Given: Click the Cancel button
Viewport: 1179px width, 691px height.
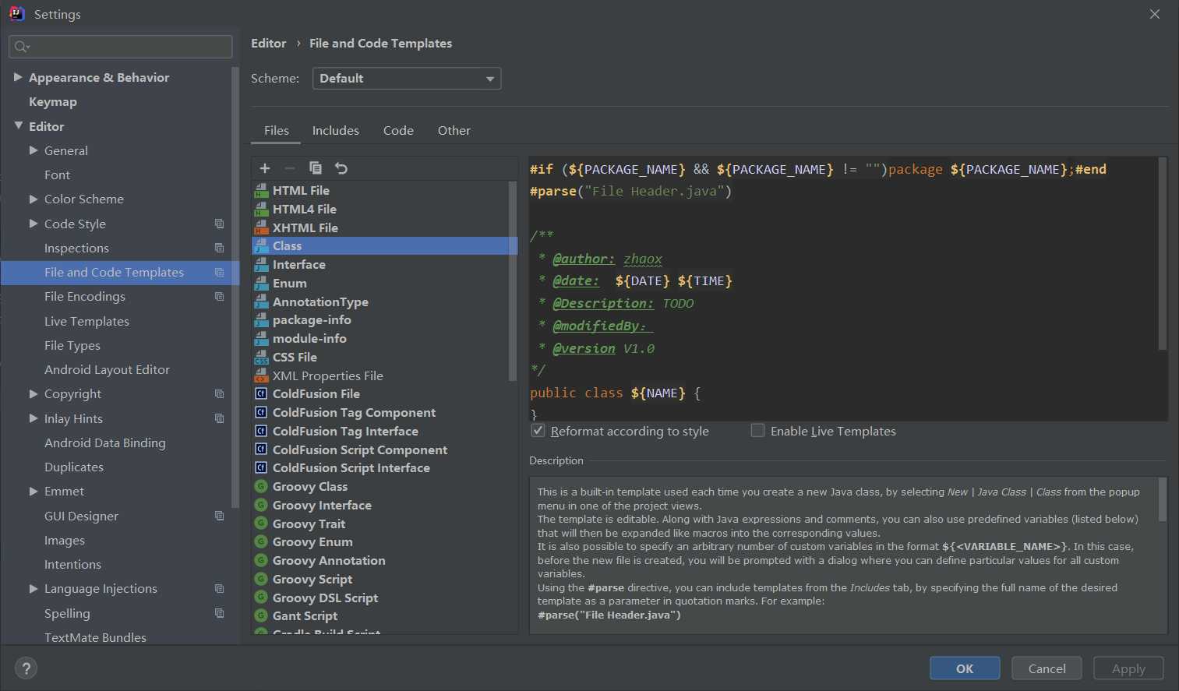Looking at the screenshot, I should [1047, 668].
